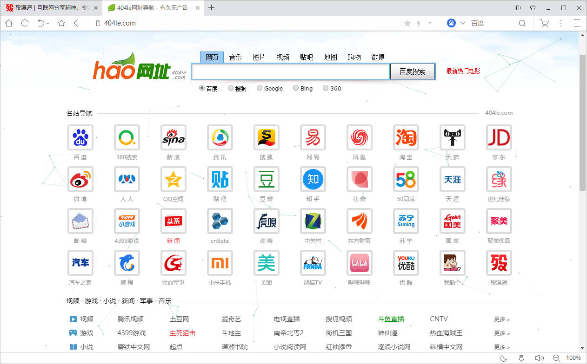Expand 更多 in the 小说 row
This screenshot has width=587, height=364.
point(502,347)
